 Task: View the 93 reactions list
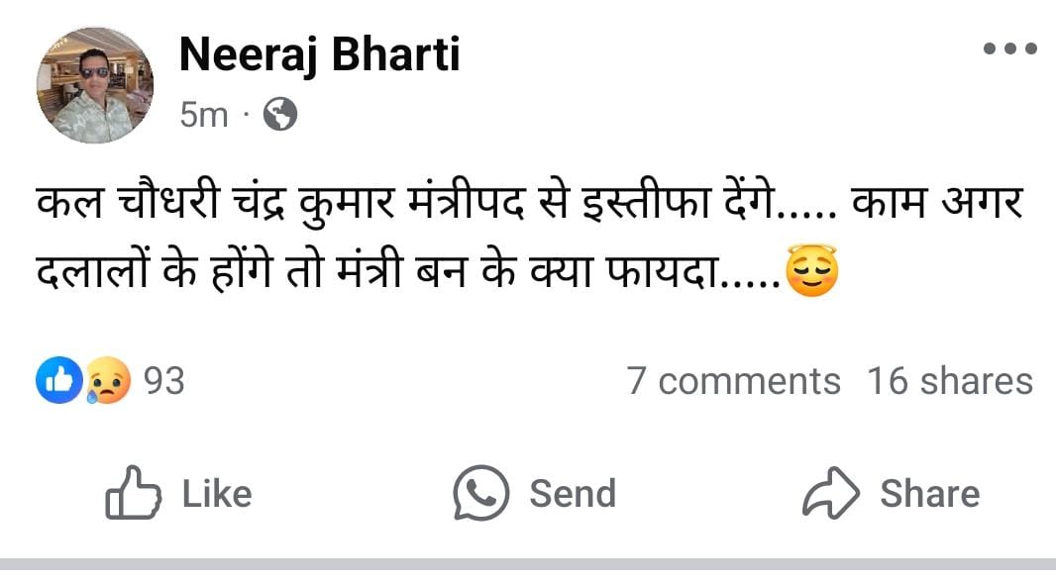[164, 381]
